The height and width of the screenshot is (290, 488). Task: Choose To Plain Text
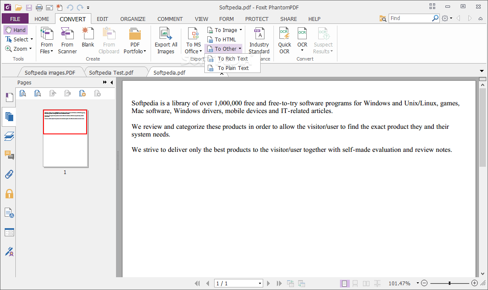[x=232, y=68]
